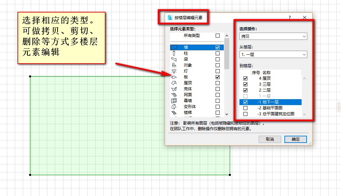Choose the beam (梁) type icon

[174, 59]
